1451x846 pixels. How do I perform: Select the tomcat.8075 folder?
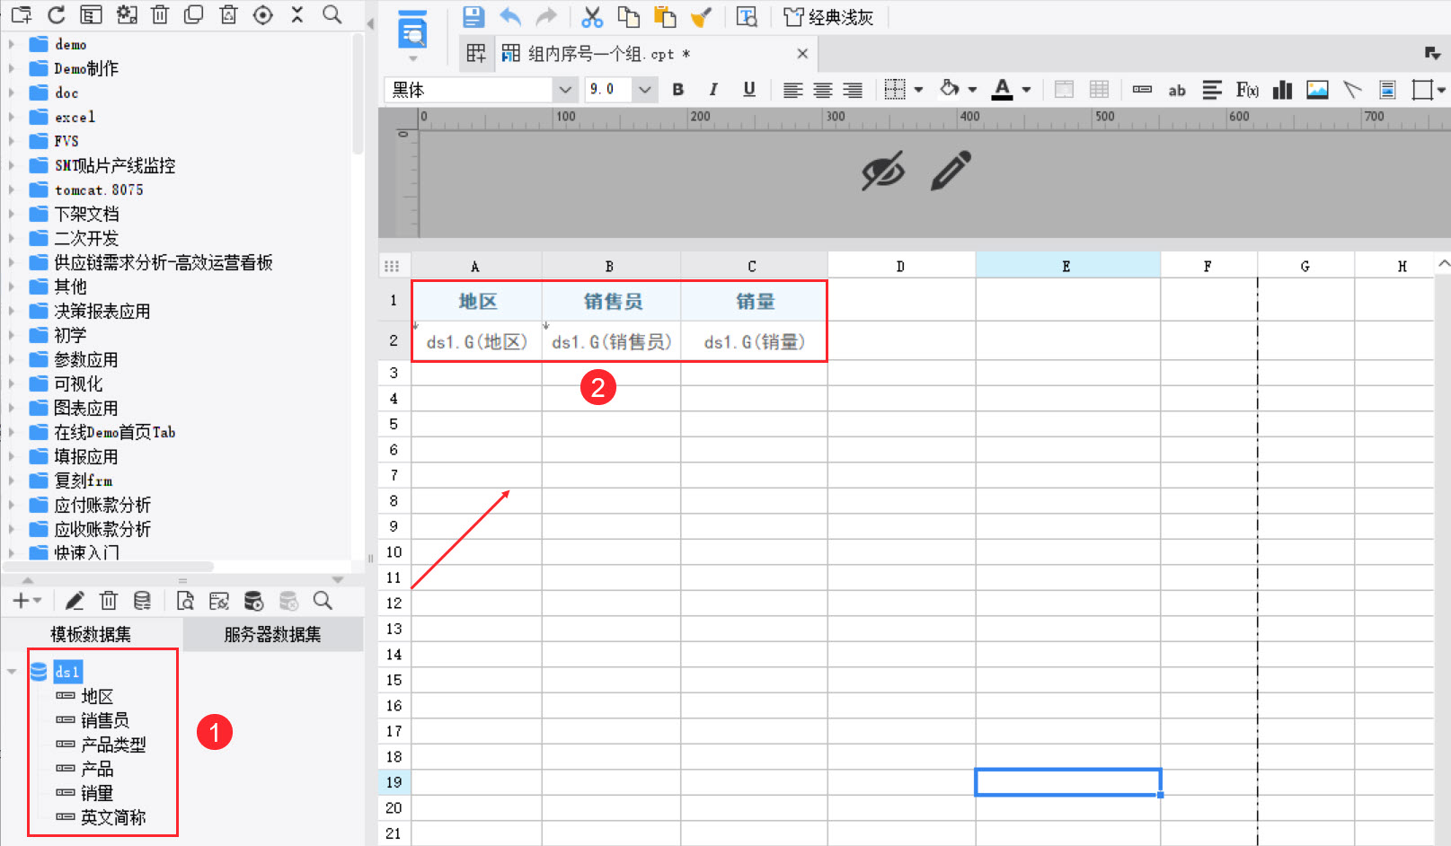point(99,189)
